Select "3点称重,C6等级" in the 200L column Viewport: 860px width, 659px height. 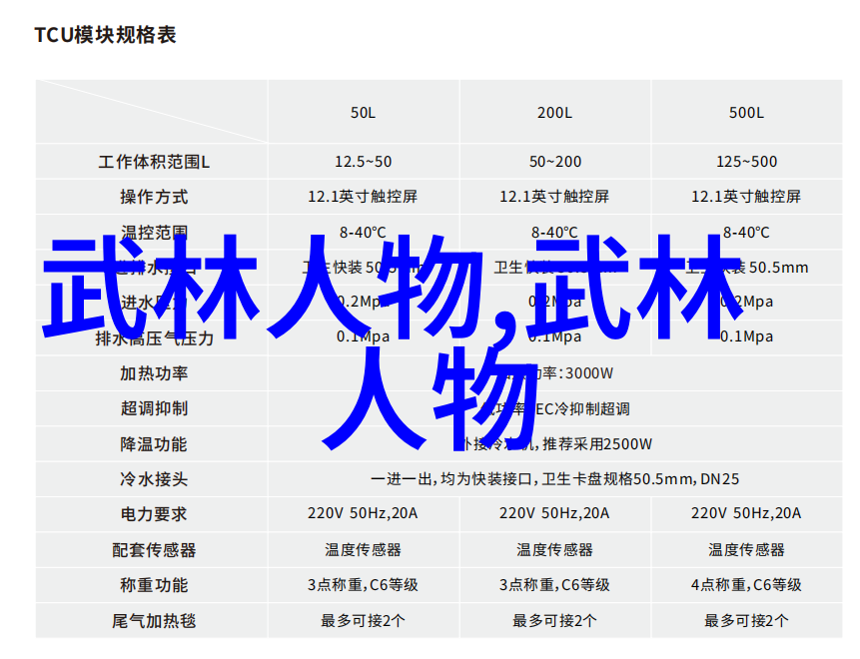[554, 585]
